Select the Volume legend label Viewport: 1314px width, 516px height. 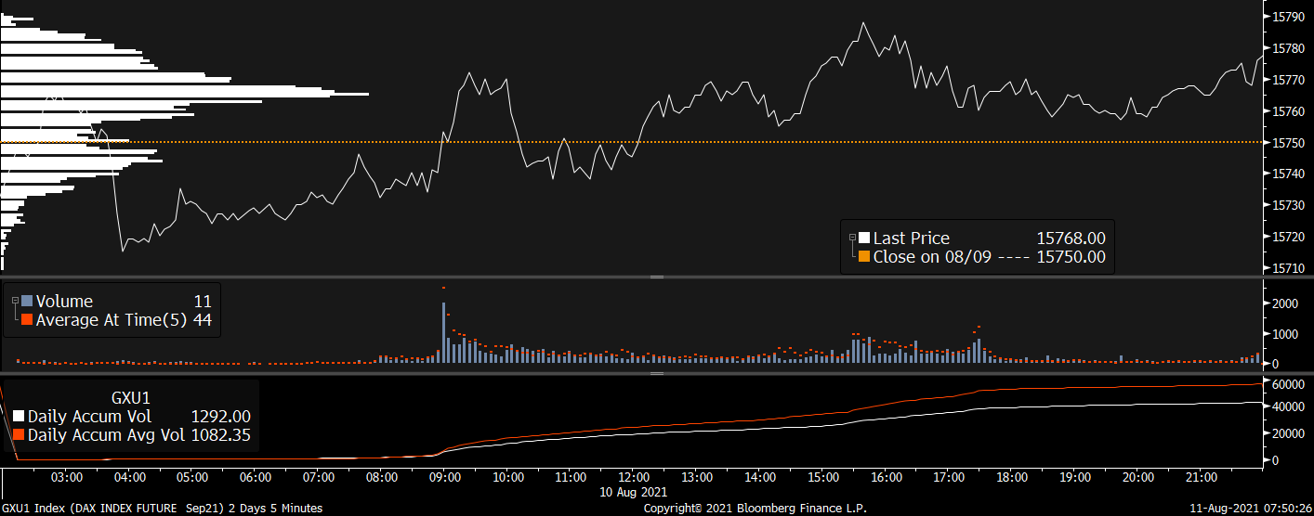[x=64, y=301]
